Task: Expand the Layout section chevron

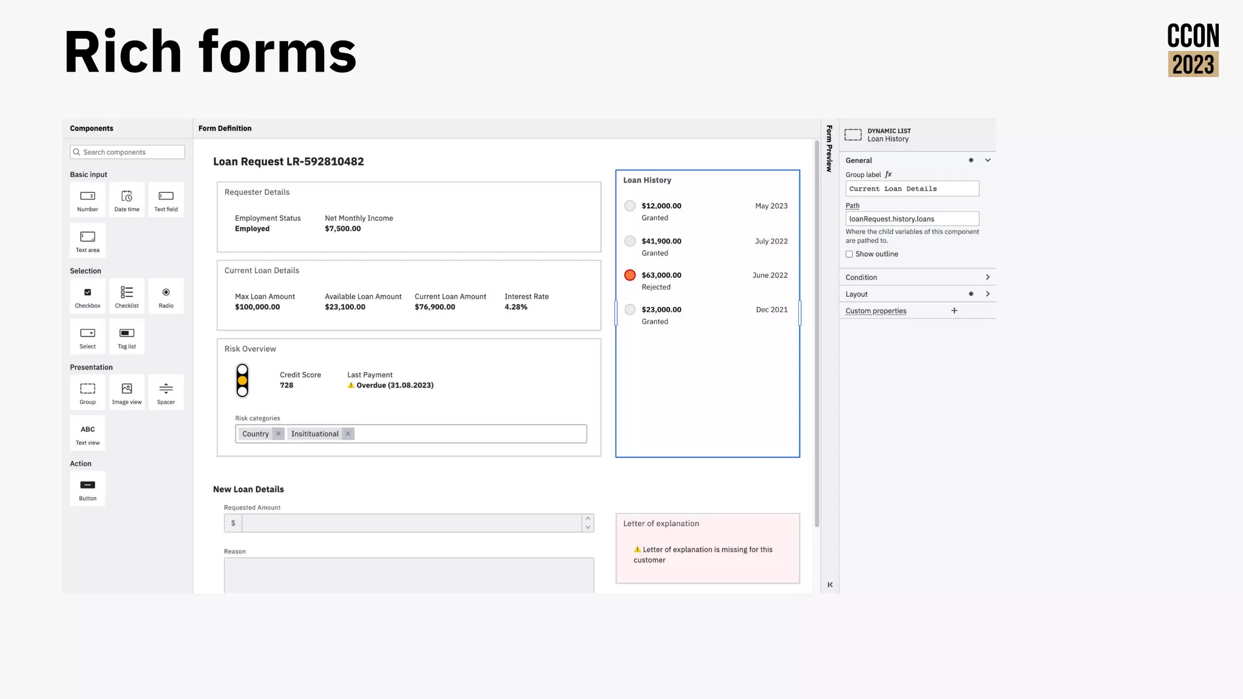Action: point(987,294)
